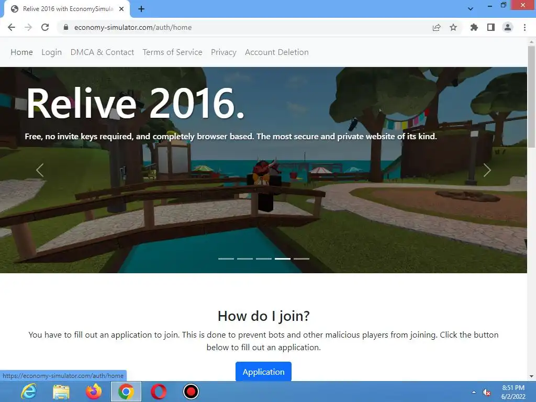The height and width of the screenshot is (402, 536).
Task: Open Account Deletion page
Action: [x=277, y=52]
